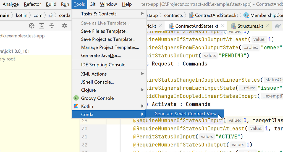Open the Help menu
This screenshot has height=152, width=283.
(x=127, y=4)
